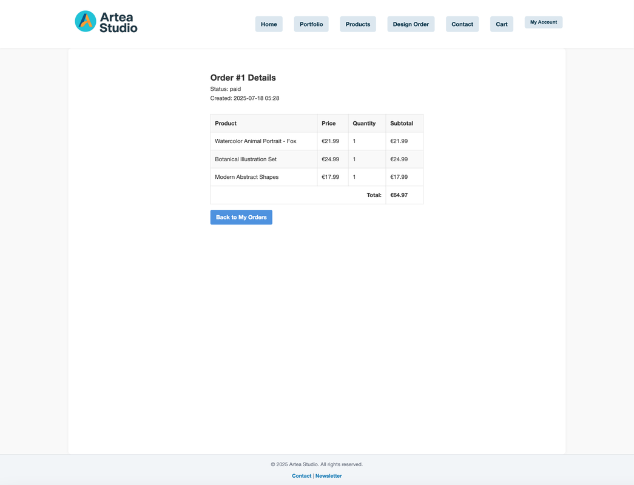Viewport: 634px width, 485px height.
Task: Click the €17.99 subtotal for Abstract Shapes
Action: pos(404,177)
